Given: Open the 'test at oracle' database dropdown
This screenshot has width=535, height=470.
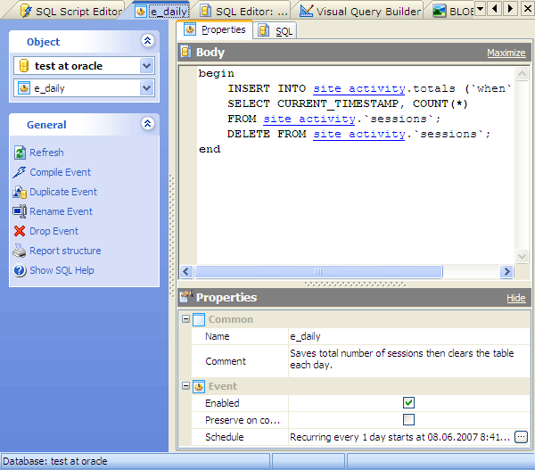Looking at the screenshot, I should [147, 66].
